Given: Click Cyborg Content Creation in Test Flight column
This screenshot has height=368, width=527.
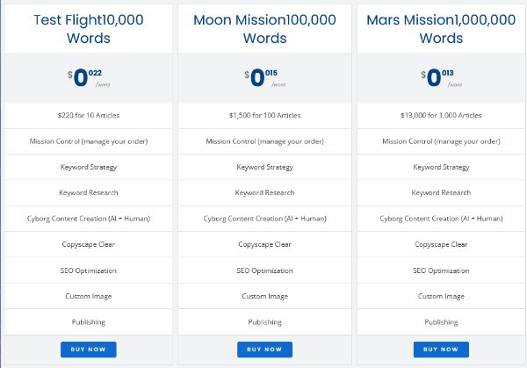Looking at the screenshot, I should pyautogui.click(x=88, y=219).
